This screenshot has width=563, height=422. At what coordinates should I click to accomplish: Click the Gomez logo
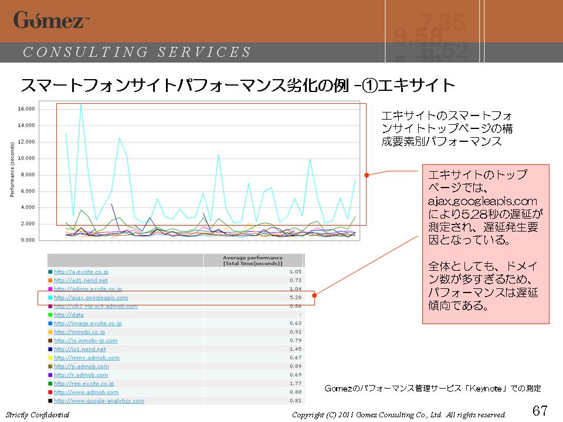[51, 20]
